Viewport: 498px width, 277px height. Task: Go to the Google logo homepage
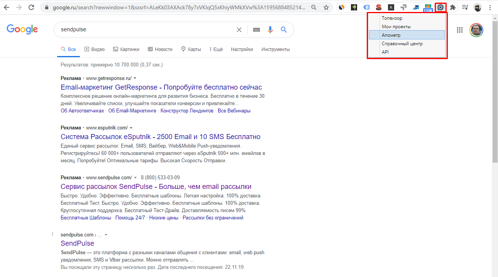point(22,29)
